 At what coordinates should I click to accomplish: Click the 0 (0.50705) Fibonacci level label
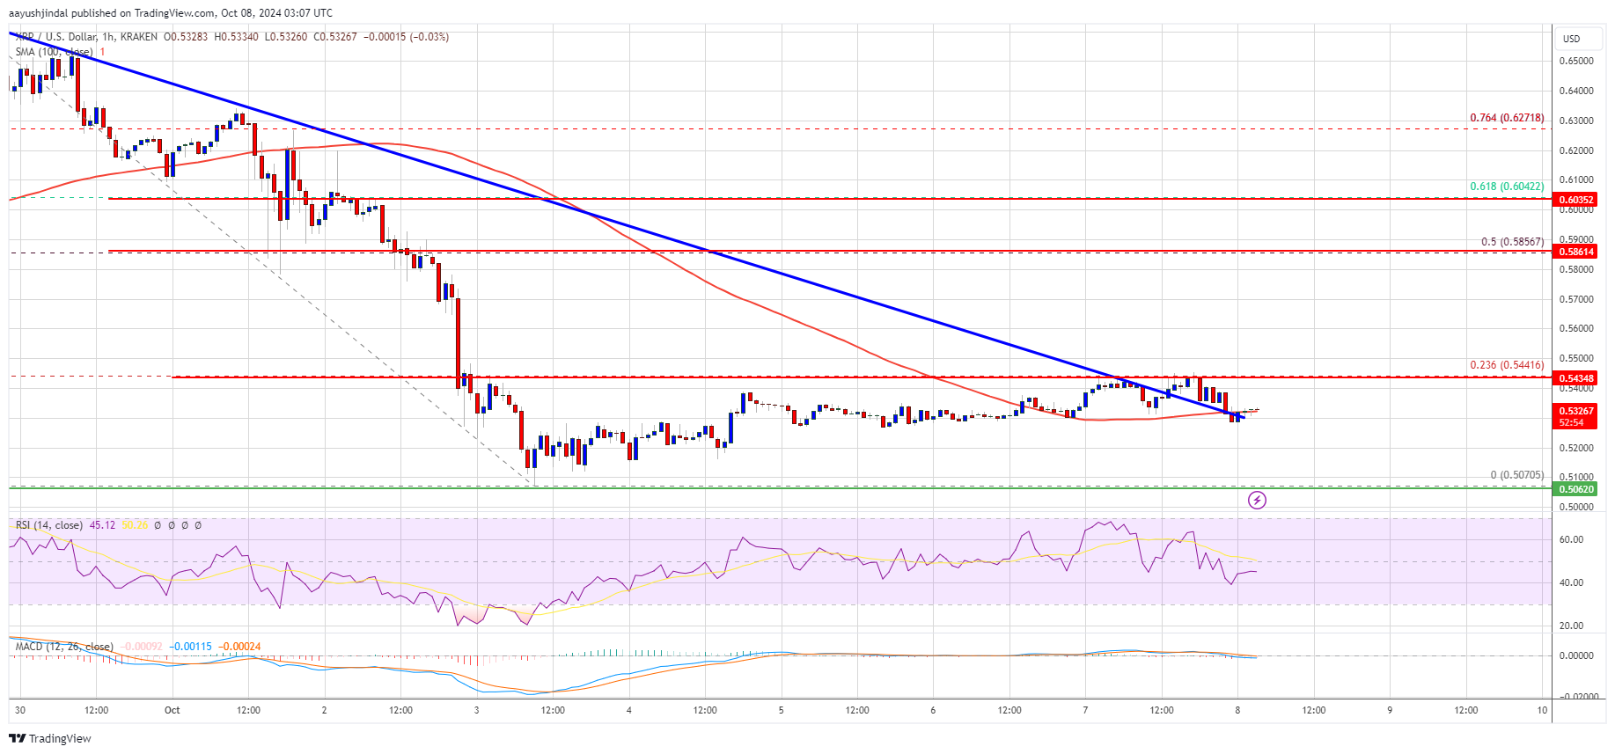click(x=1516, y=475)
